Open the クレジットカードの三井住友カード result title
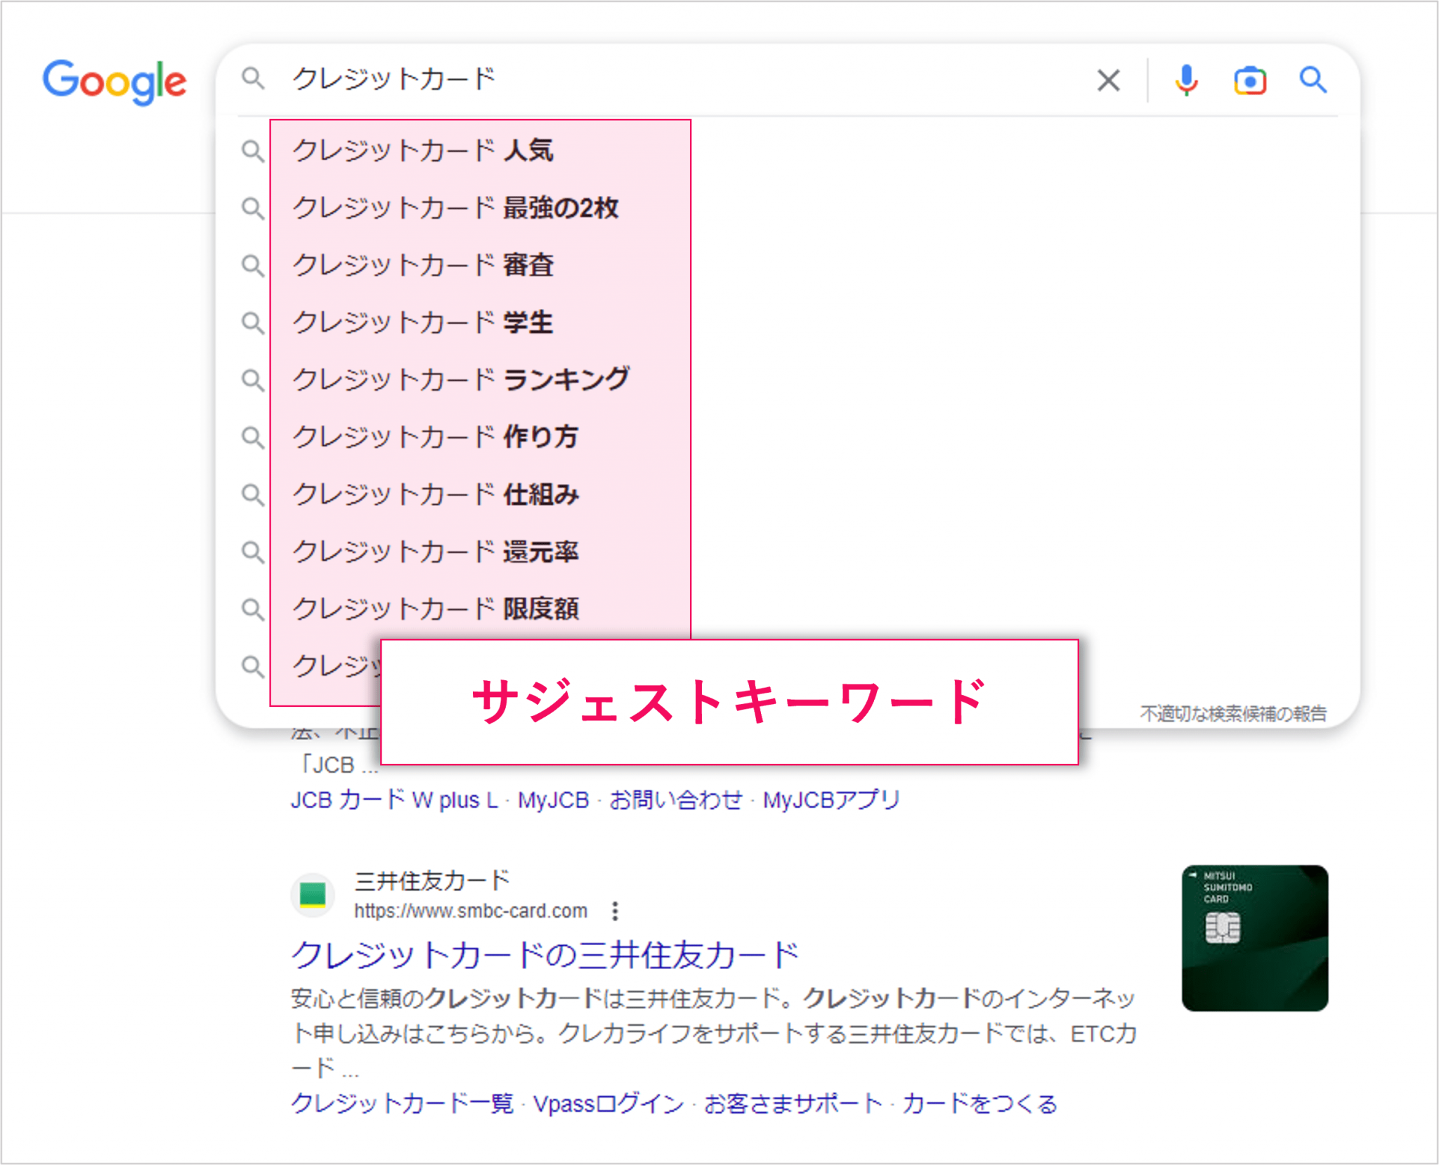This screenshot has height=1165, width=1439. coord(545,955)
